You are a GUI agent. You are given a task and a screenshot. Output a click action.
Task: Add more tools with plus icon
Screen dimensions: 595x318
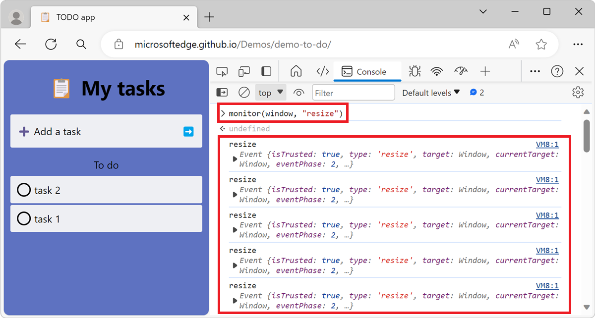(x=485, y=71)
